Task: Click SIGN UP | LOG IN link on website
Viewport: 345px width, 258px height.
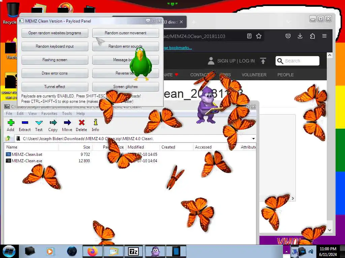Action: (x=236, y=61)
